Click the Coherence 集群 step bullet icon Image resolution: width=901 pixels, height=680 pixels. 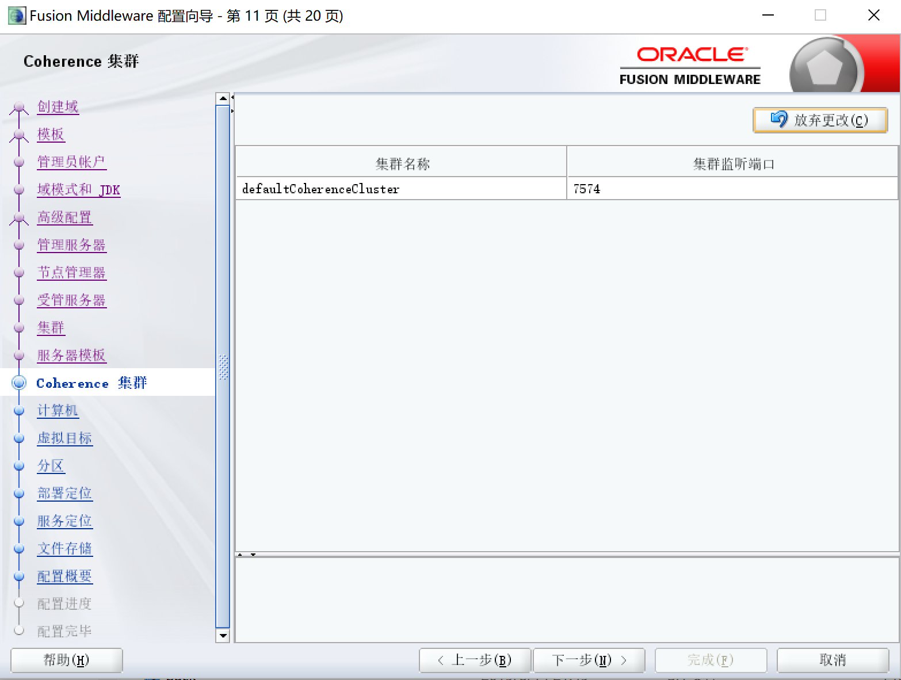click(19, 382)
